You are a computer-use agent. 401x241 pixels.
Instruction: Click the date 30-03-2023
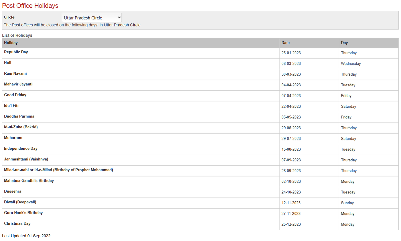point(291,74)
